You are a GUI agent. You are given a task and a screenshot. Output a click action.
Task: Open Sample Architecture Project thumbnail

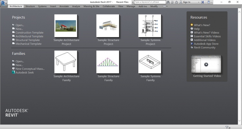click(x=66, y=26)
